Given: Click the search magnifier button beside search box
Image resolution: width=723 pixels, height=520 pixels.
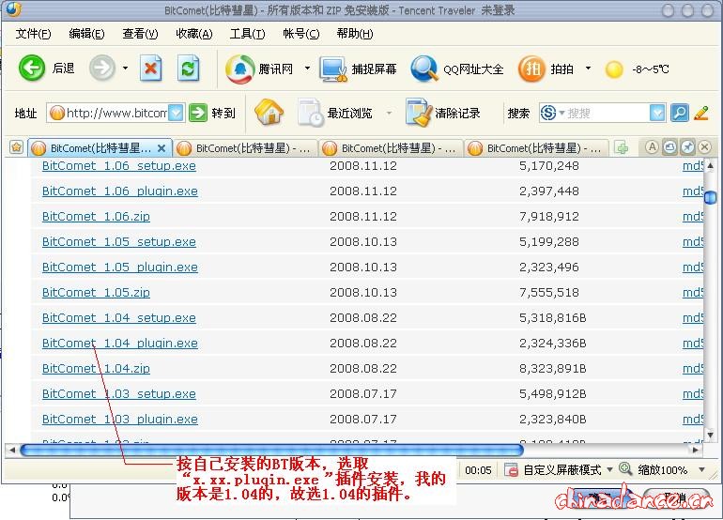Looking at the screenshot, I should coord(679,113).
